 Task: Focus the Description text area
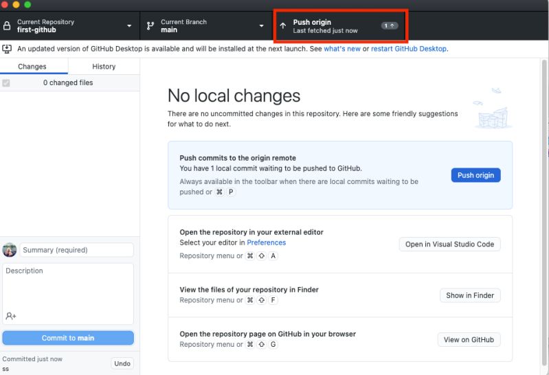68,294
